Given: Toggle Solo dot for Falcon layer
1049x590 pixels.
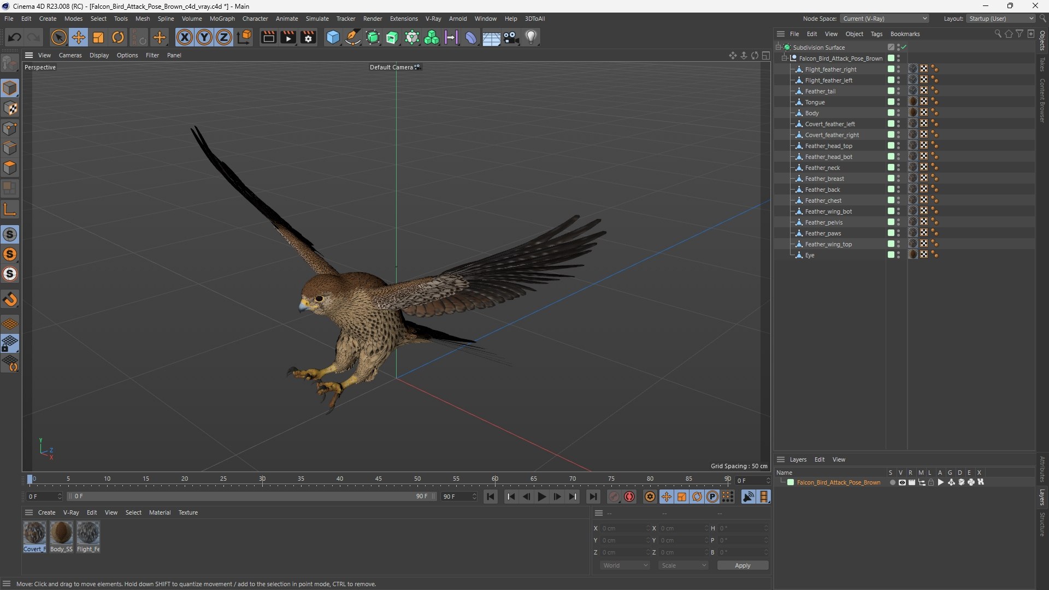Looking at the screenshot, I should [x=892, y=482].
